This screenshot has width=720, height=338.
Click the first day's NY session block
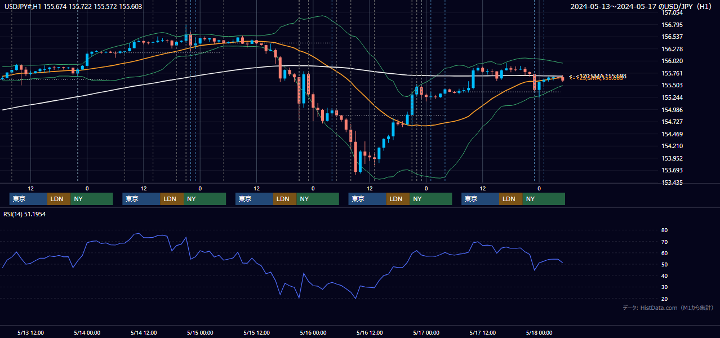coord(92,199)
